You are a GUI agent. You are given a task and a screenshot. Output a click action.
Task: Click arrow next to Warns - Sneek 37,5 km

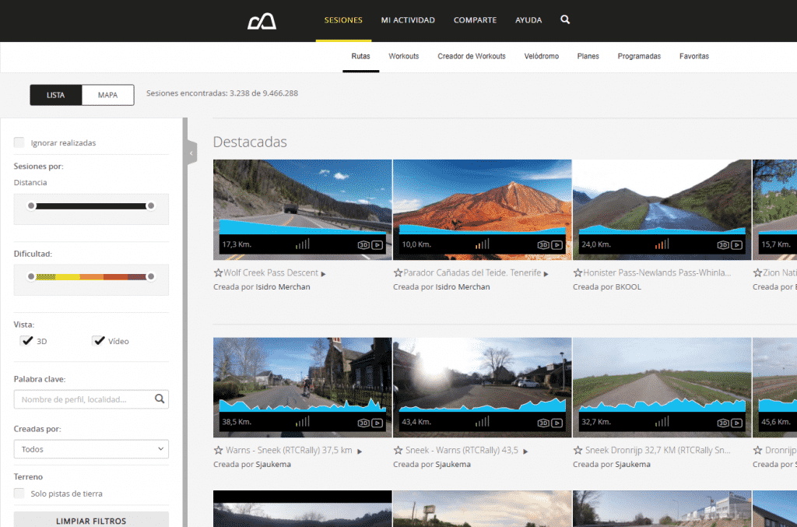[360, 451]
